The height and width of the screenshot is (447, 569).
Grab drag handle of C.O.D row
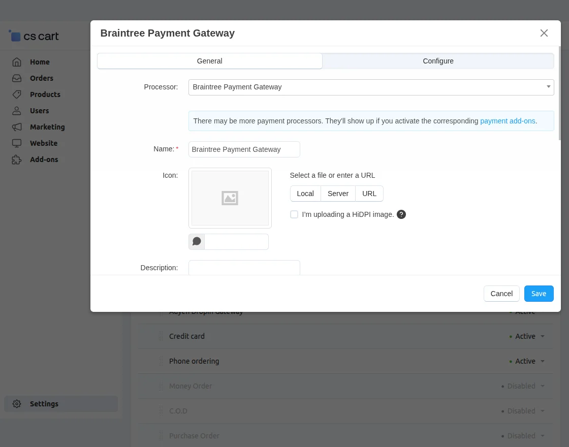point(161,411)
